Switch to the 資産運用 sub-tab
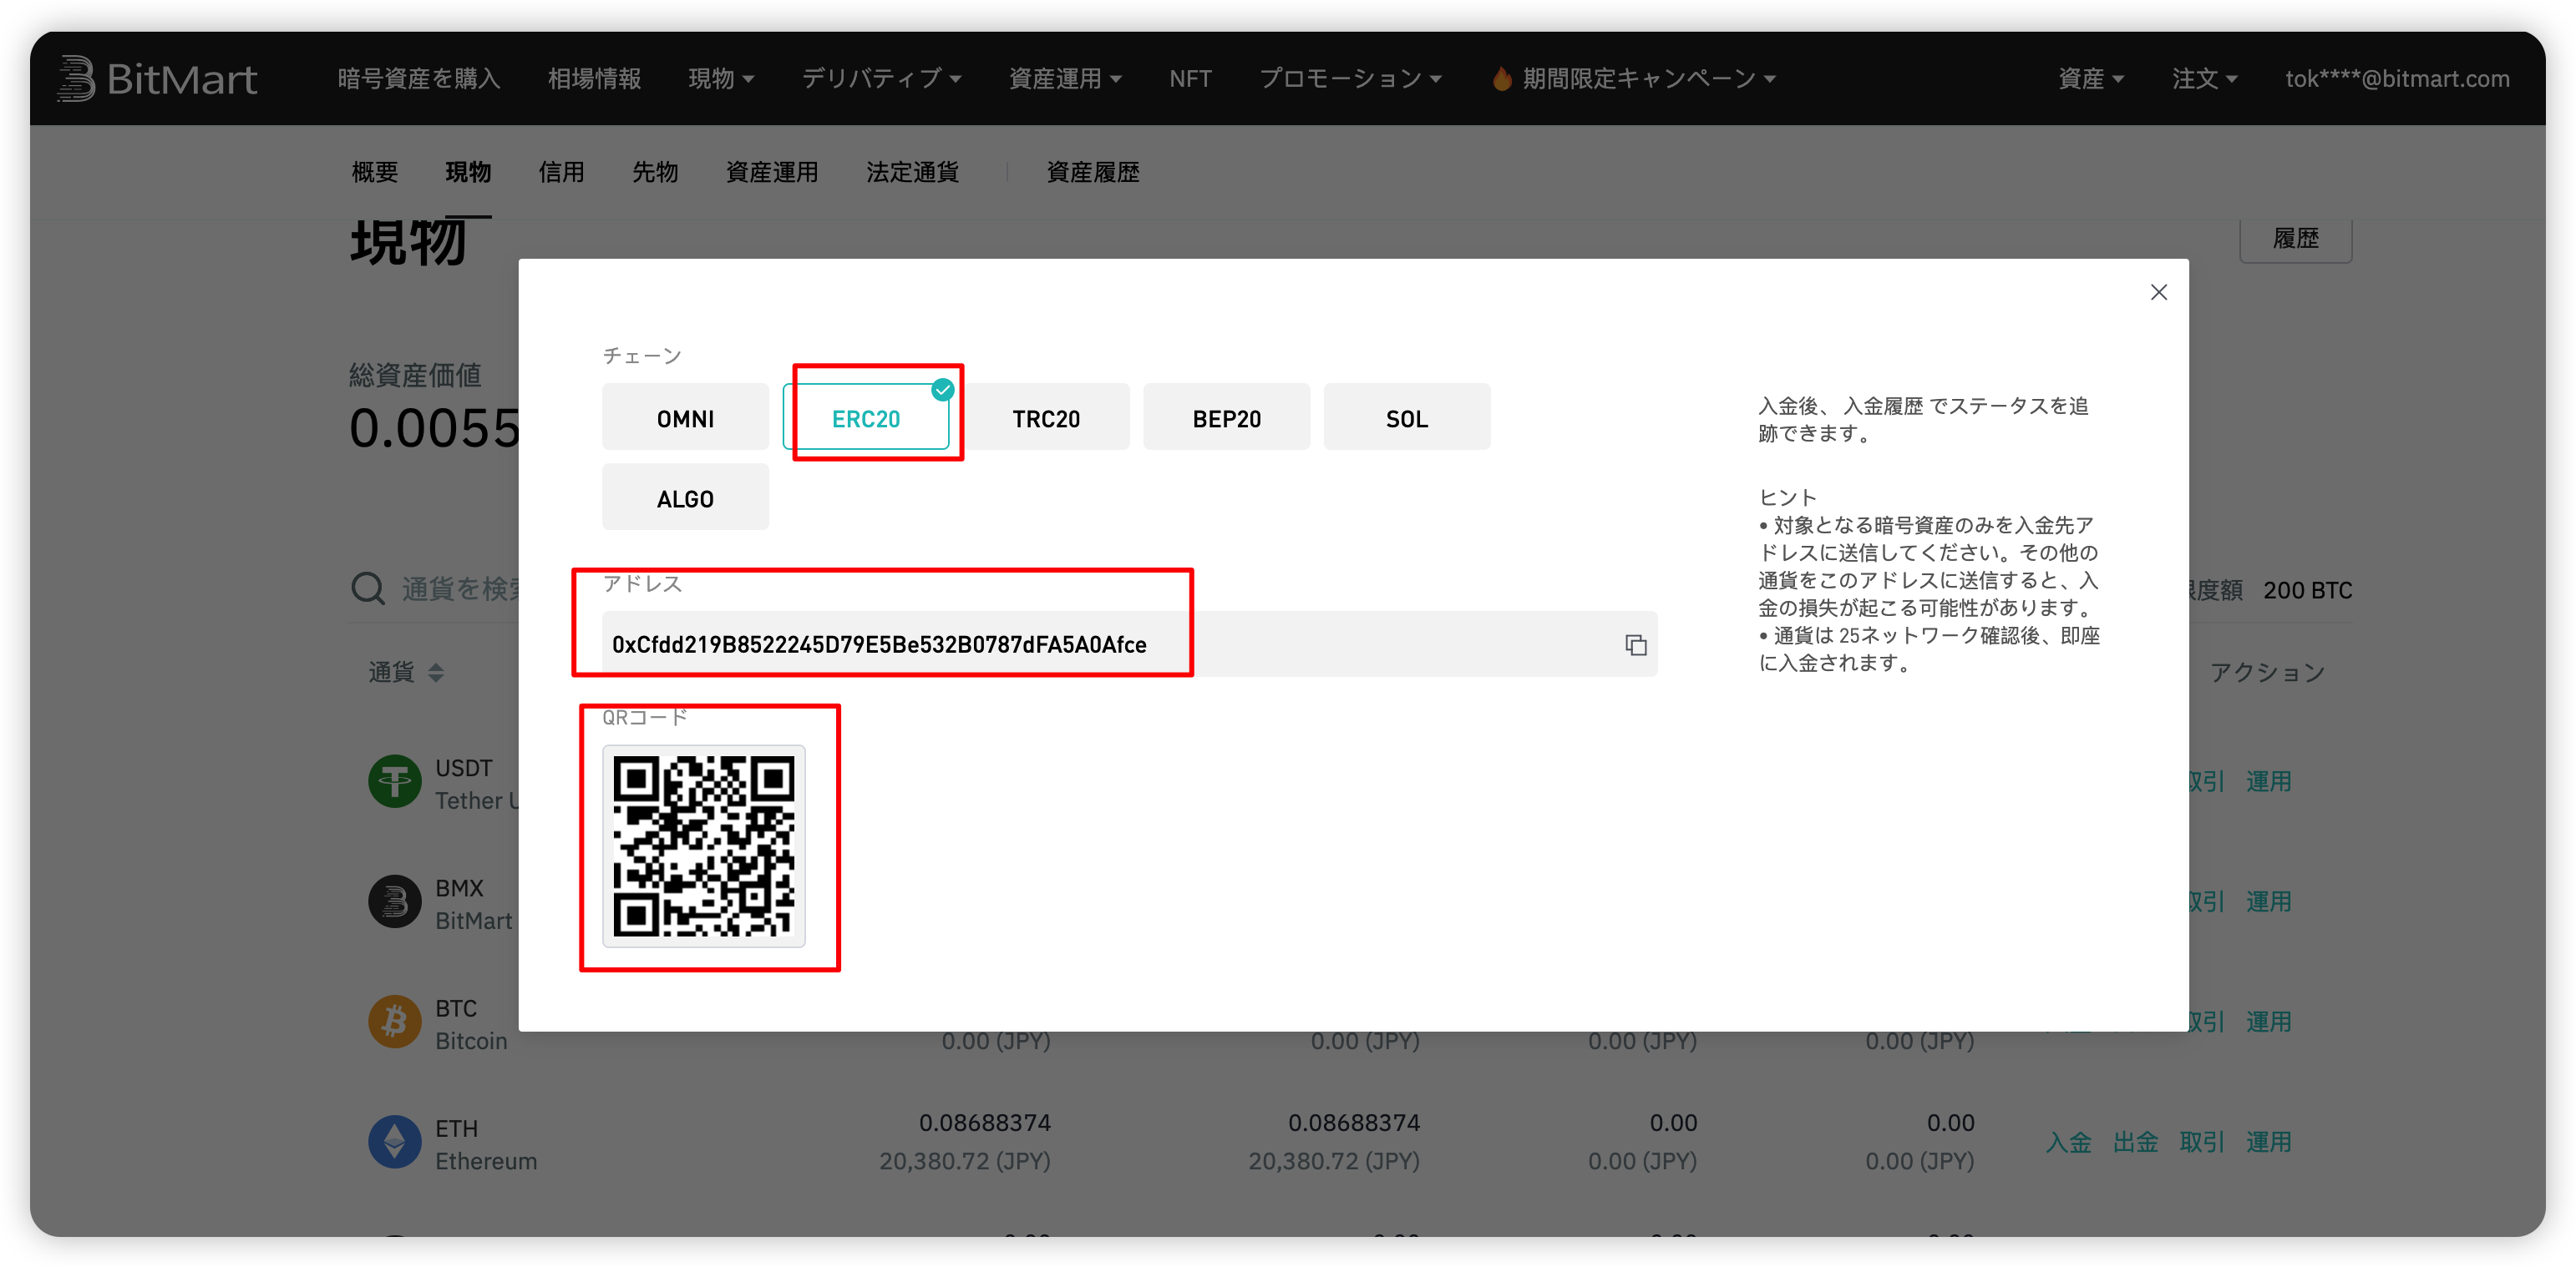Image resolution: width=2576 pixels, height=1267 pixels. click(772, 172)
